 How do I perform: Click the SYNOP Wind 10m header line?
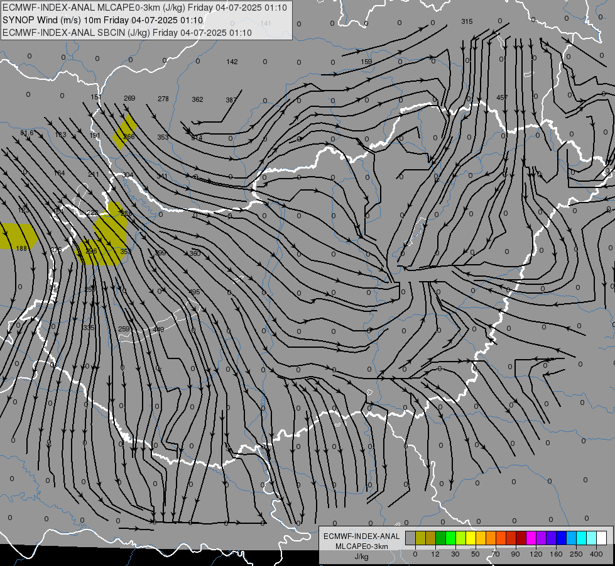pyautogui.click(x=103, y=20)
